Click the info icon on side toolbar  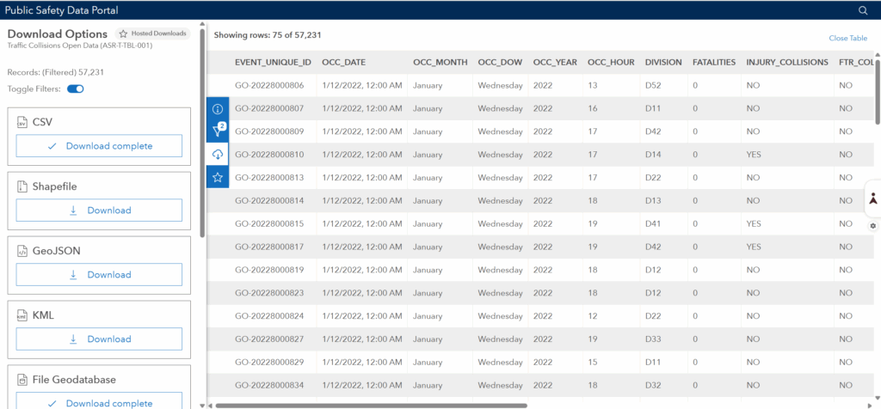click(x=218, y=109)
